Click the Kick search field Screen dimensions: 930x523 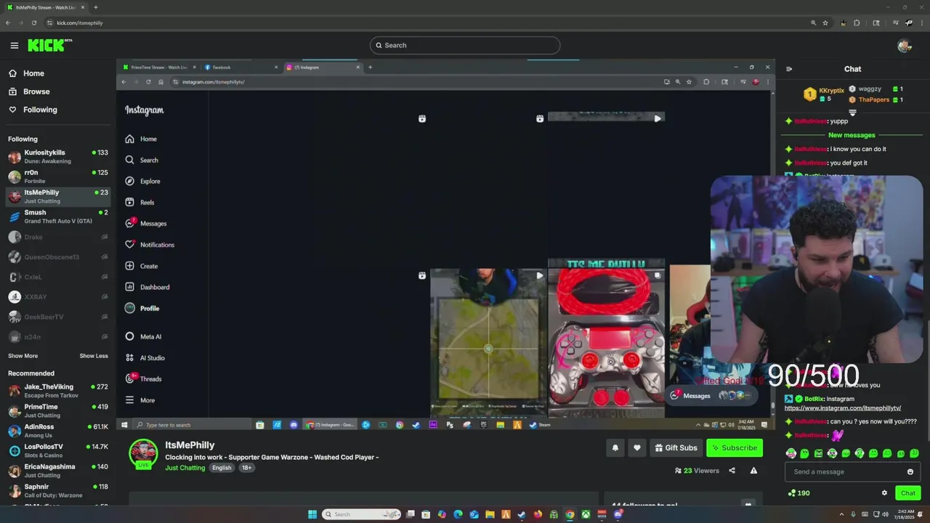click(465, 45)
